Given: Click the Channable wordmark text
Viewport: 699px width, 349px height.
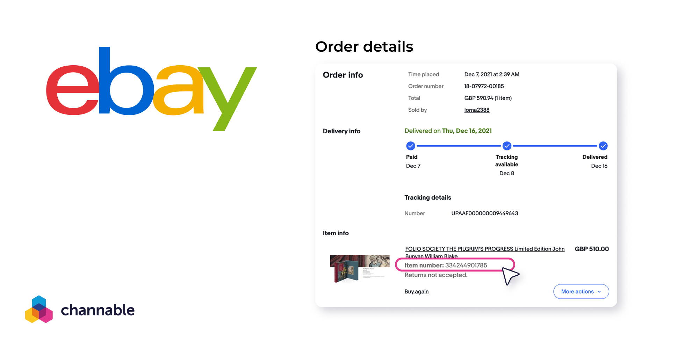Looking at the screenshot, I should click(98, 310).
